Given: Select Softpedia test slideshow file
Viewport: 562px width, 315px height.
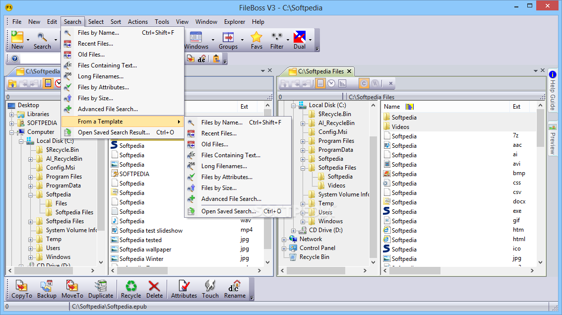Looking at the screenshot, I should [151, 231].
